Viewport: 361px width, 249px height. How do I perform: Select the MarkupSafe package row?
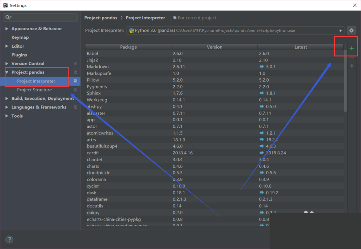coord(214,73)
